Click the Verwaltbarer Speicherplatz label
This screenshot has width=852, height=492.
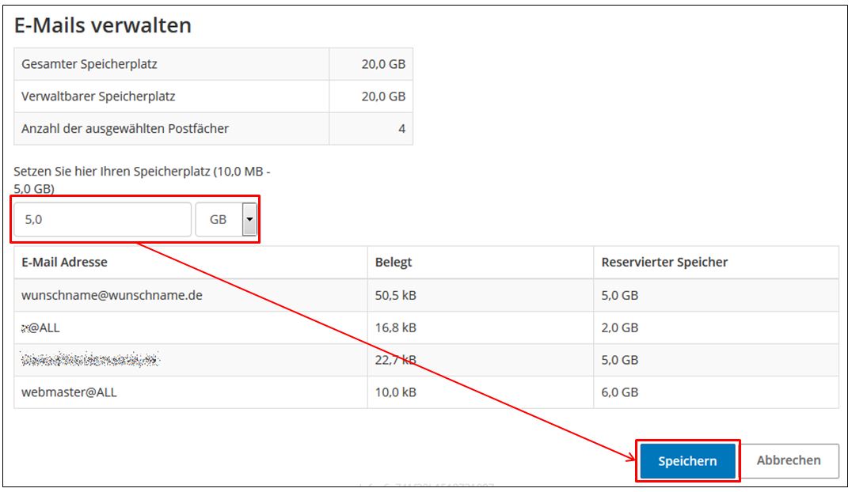[99, 97]
